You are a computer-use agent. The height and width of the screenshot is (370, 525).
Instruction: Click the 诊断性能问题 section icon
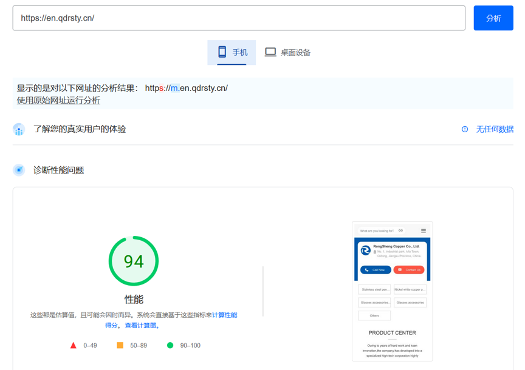tap(19, 170)
